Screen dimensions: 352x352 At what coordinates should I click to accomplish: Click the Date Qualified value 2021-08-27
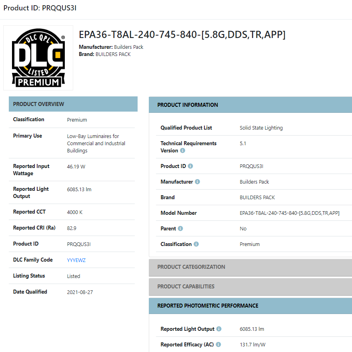80,292
